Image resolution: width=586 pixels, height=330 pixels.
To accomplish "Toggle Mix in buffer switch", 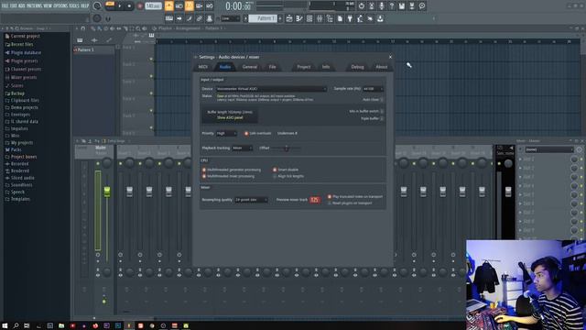I will pyautogui.click(x=381, y=112).
